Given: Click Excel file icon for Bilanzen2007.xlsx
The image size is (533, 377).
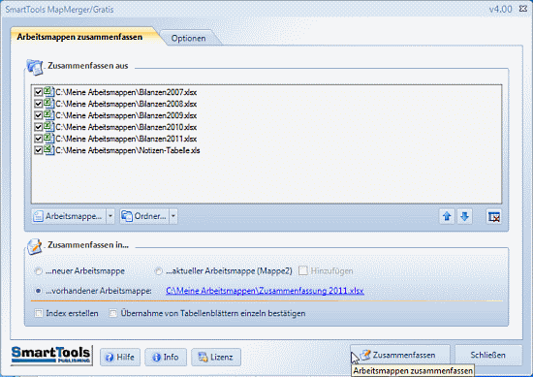Looking at the screenshot, I should [x=49, y=92].
